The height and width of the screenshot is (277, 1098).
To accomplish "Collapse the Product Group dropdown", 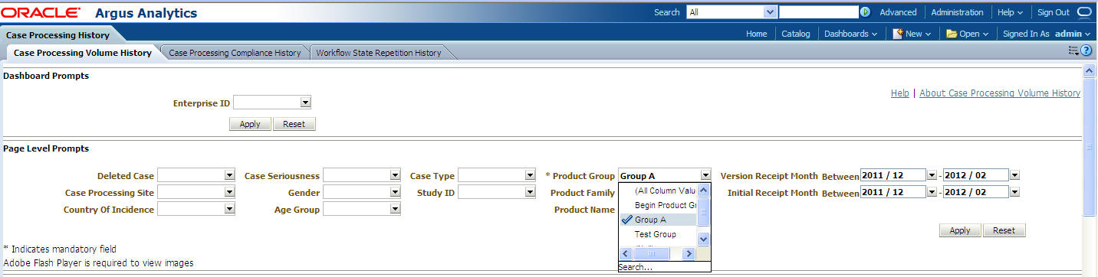I will click(705, 175).
